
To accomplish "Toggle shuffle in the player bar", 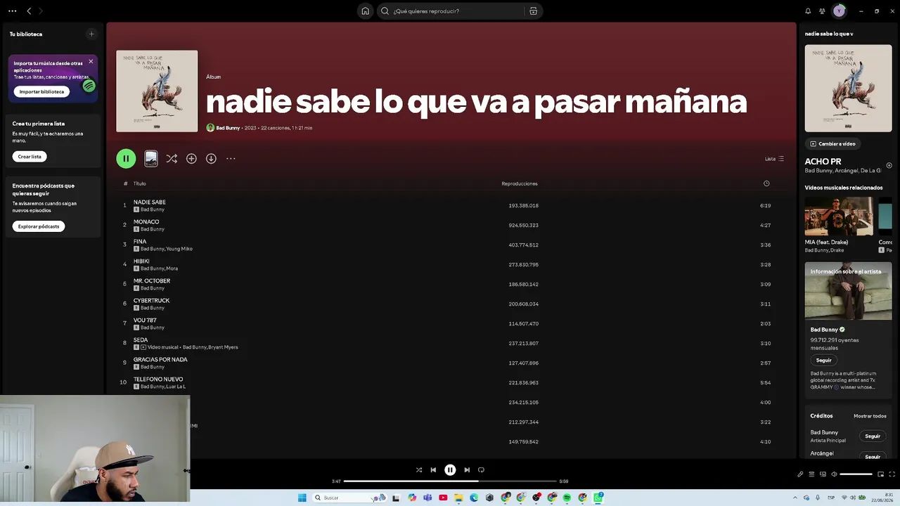I will [x=419, y=470].
